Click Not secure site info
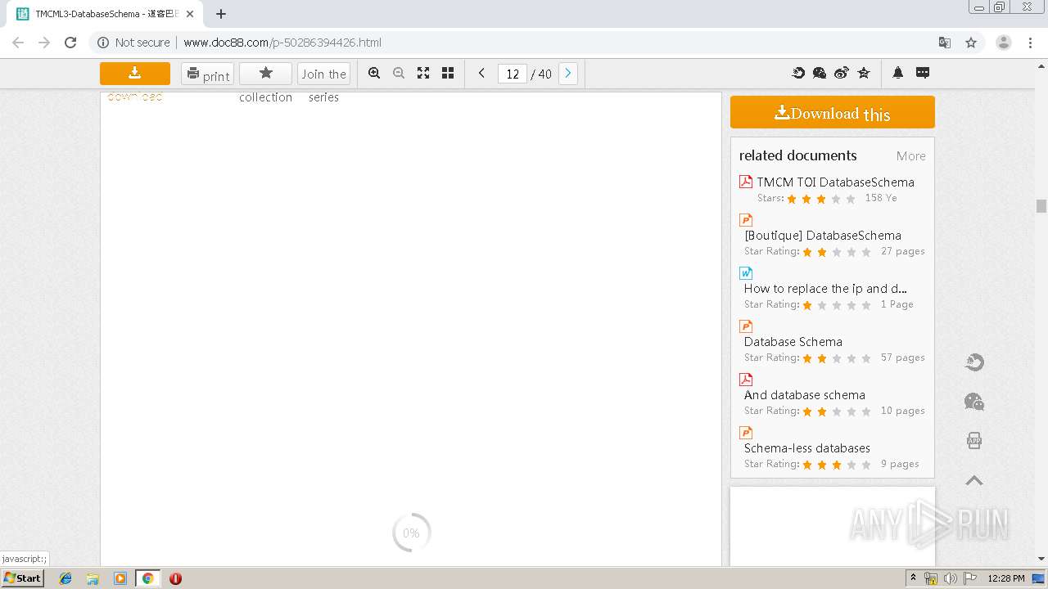1048x589 pixels. pos(134,43)
